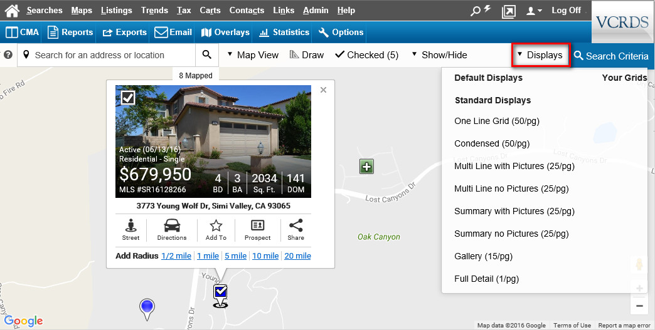Click Report a map error link
The image size is (655, 330).
624,326
